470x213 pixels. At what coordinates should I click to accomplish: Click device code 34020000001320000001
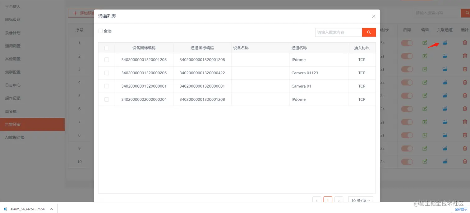click(144, 86)
